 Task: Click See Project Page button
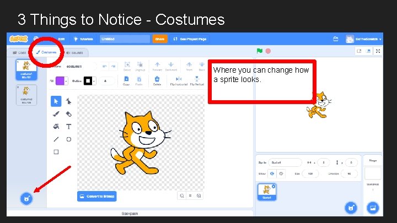pyautogui.click(x=190, y=39)
